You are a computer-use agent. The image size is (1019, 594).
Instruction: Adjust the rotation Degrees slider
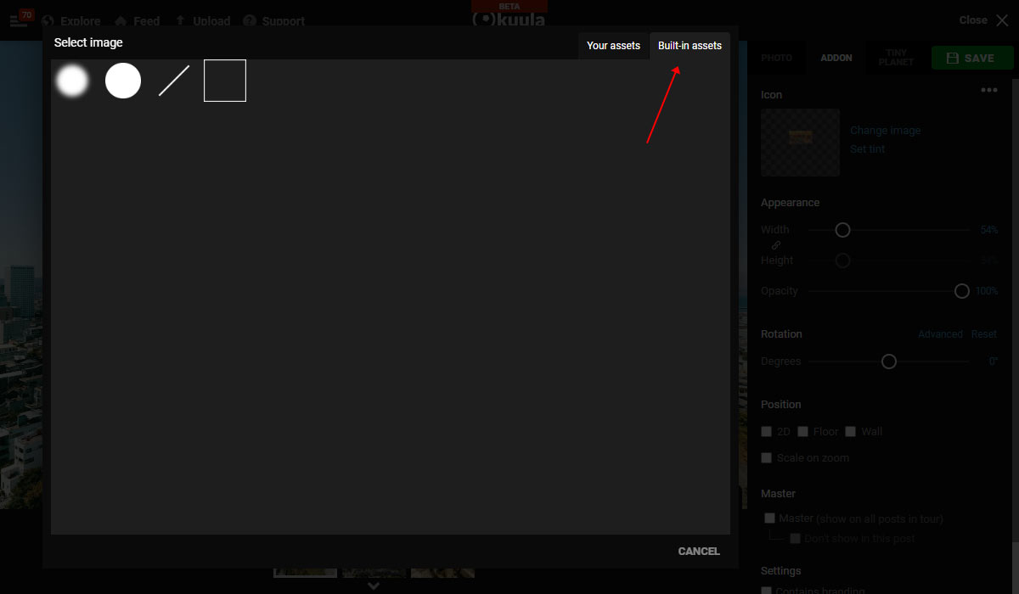pos(888,361)
